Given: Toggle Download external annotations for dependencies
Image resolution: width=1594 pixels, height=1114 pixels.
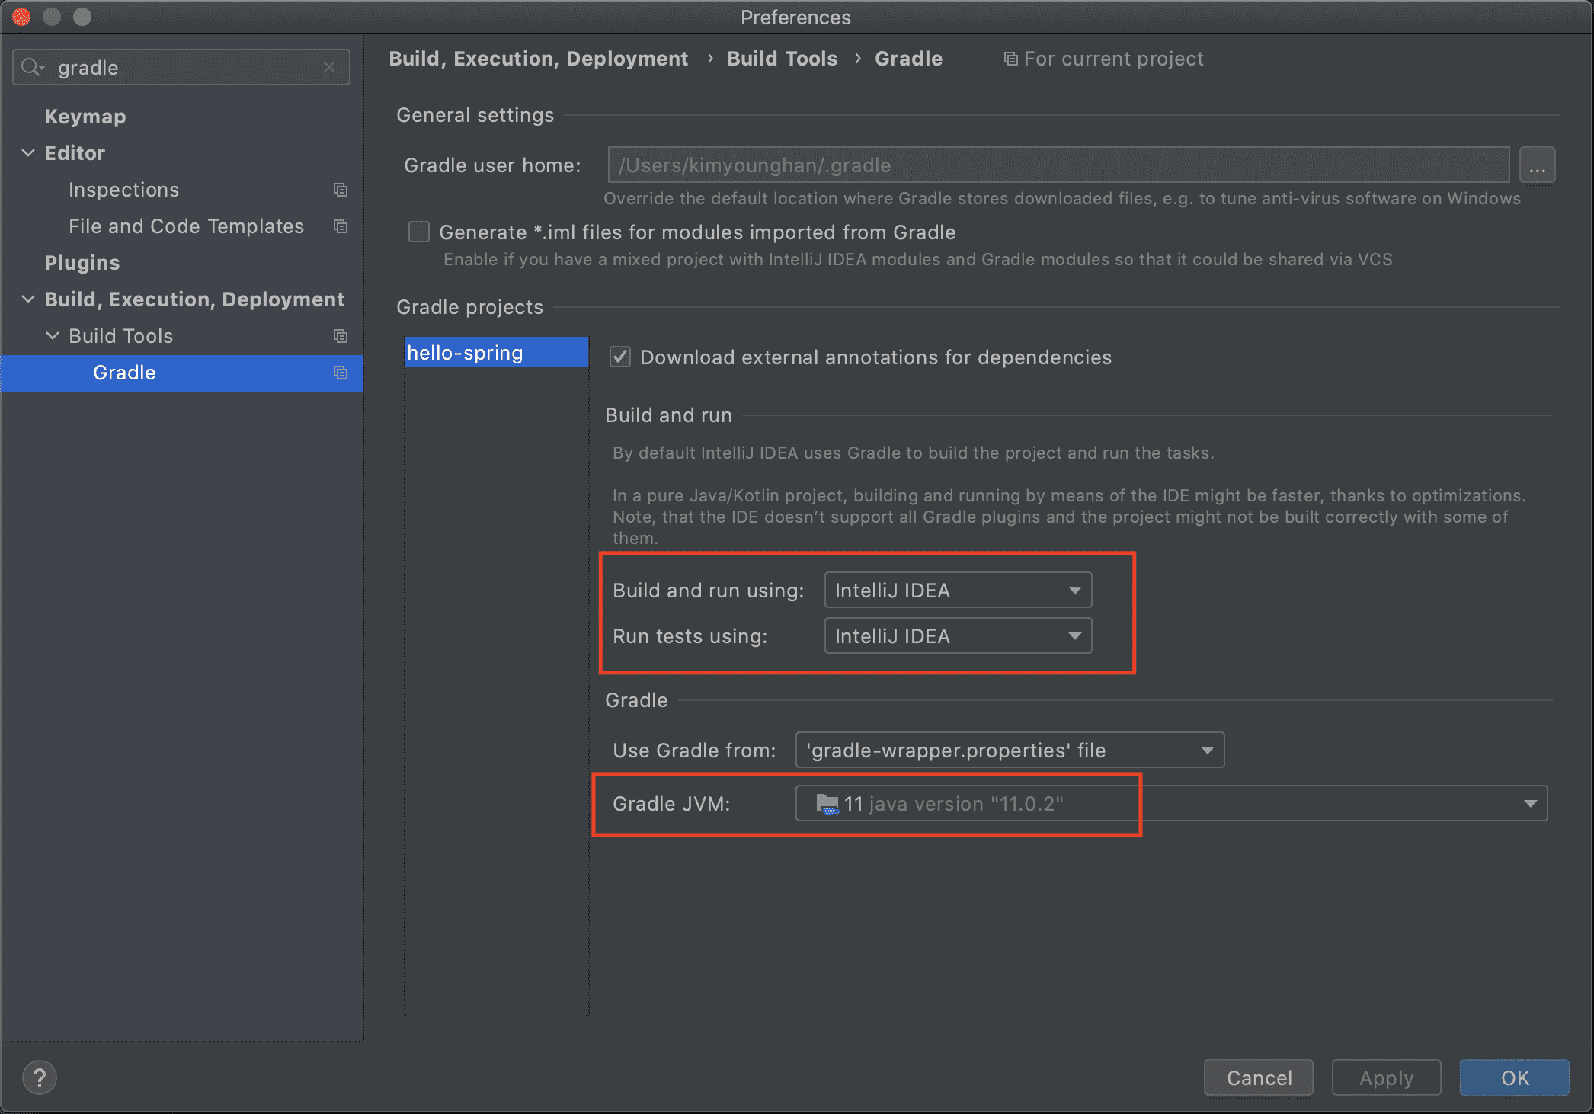Looking at the screenshot, I should click(620, 357).
